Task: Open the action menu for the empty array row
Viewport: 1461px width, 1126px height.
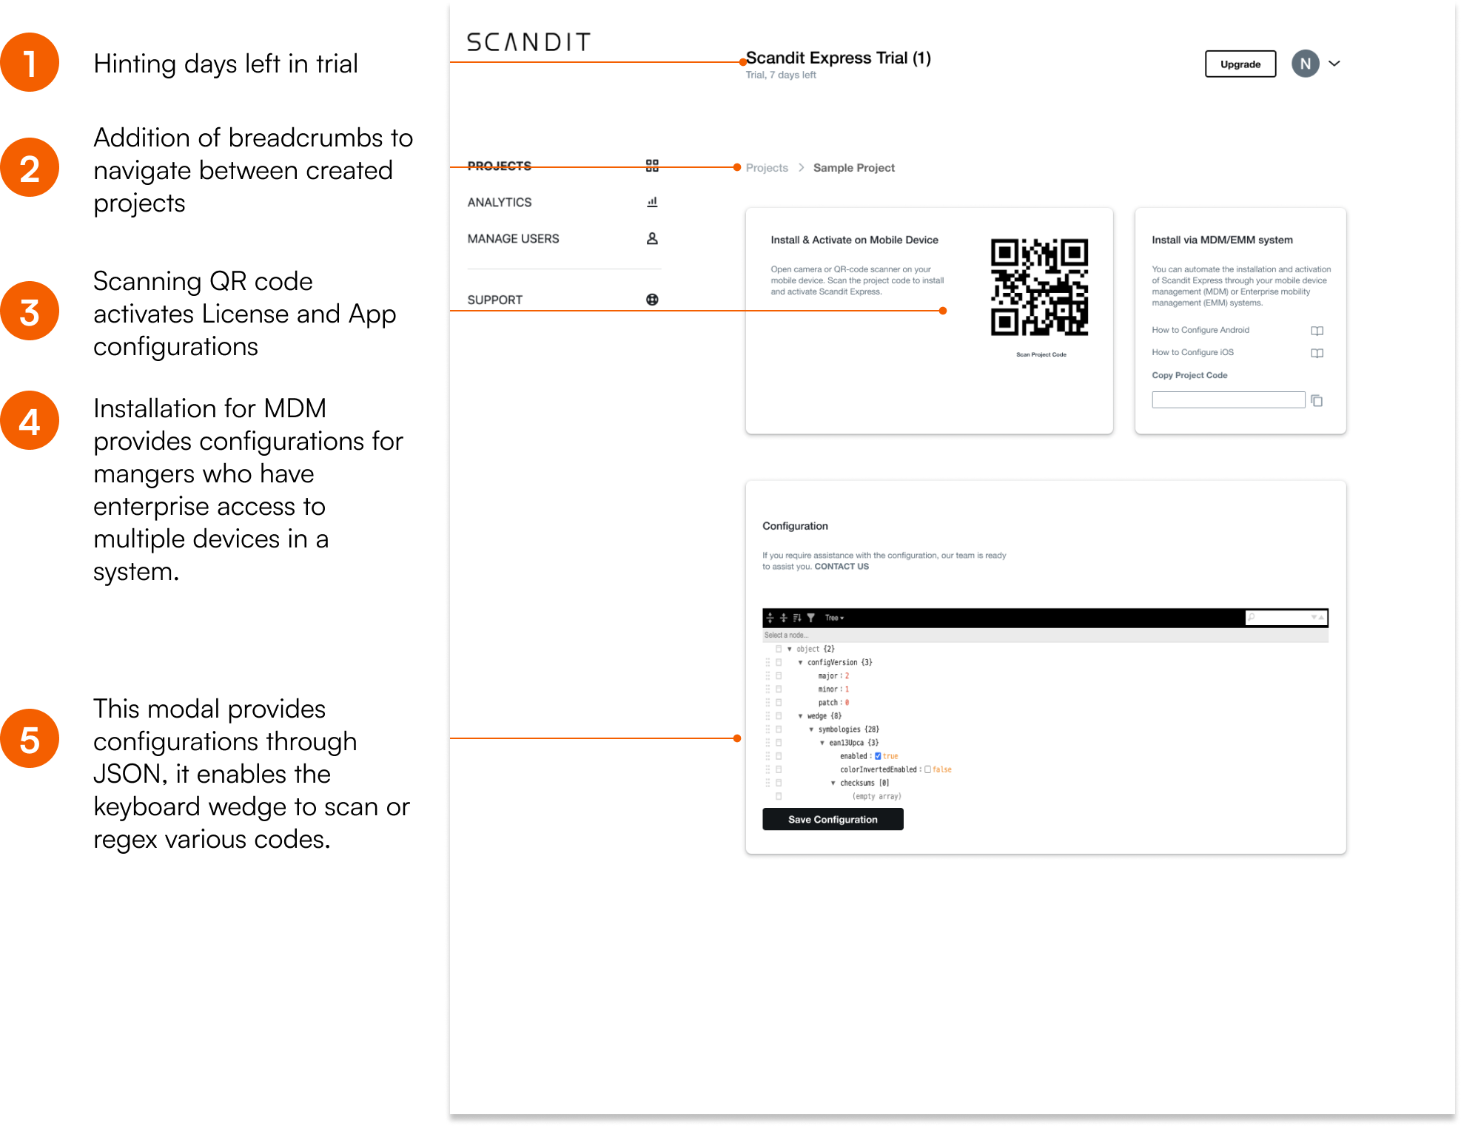Action: (x=779, y=797)
